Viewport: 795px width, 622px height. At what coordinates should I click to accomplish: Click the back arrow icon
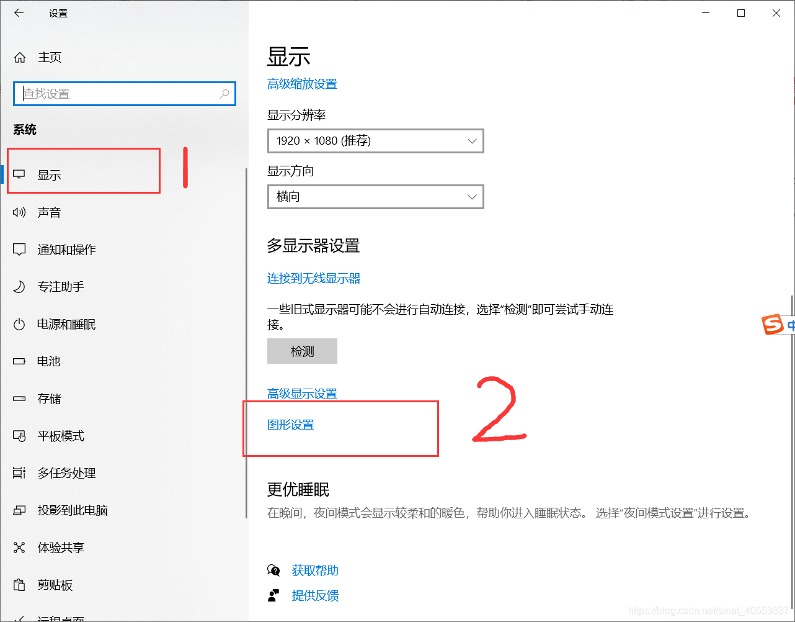19,13
